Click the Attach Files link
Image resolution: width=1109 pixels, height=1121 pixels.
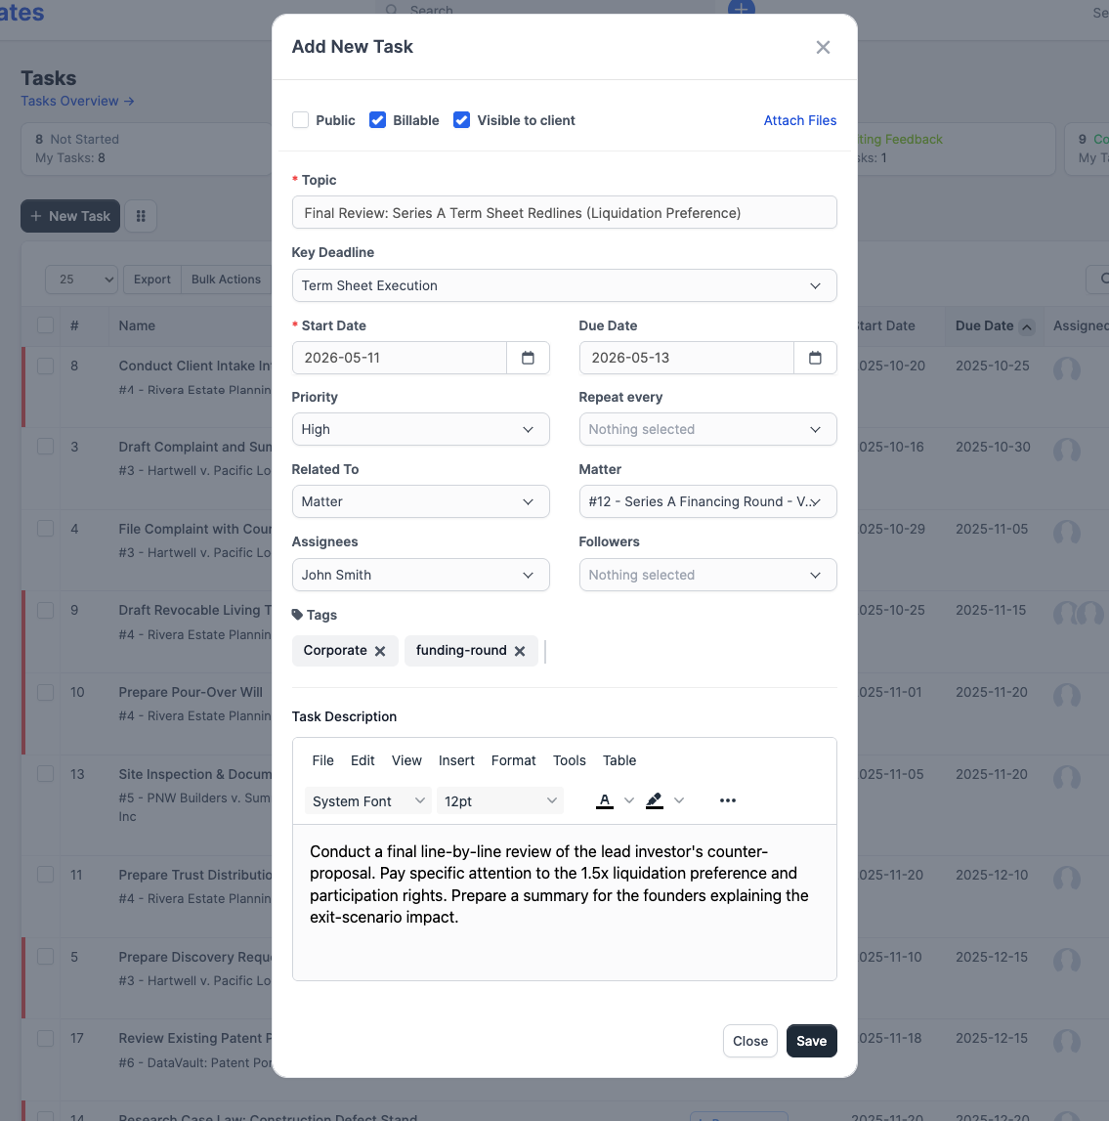[x=799, y=120]
